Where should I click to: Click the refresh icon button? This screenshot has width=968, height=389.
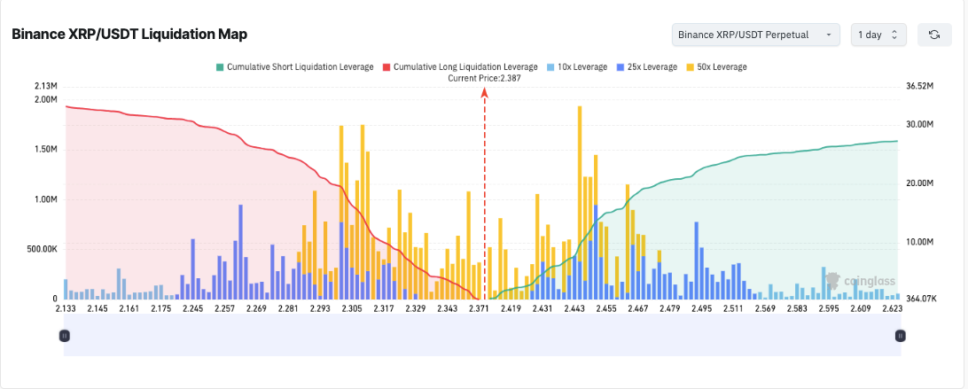[934, 35]
